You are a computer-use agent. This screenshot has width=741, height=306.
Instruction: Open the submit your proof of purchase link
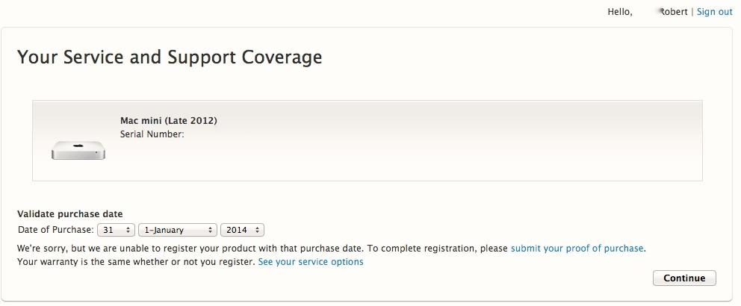pyautogui.click(x=577, y=249)
